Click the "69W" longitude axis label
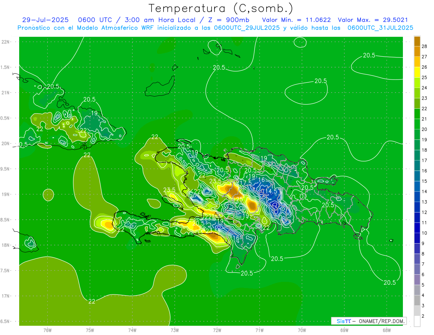This screenshot has height=335, width=434. point(344,330)
